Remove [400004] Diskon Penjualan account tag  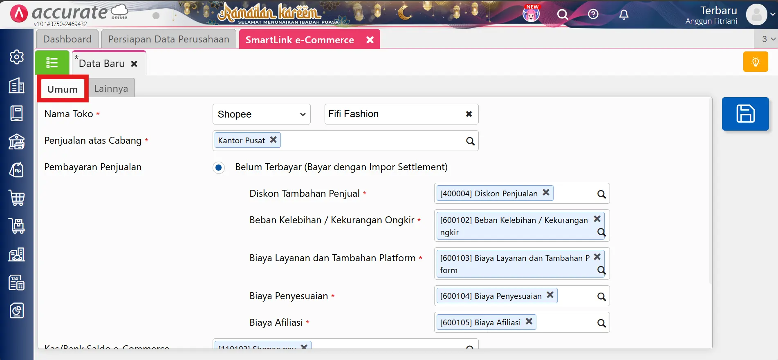[546, 192]
